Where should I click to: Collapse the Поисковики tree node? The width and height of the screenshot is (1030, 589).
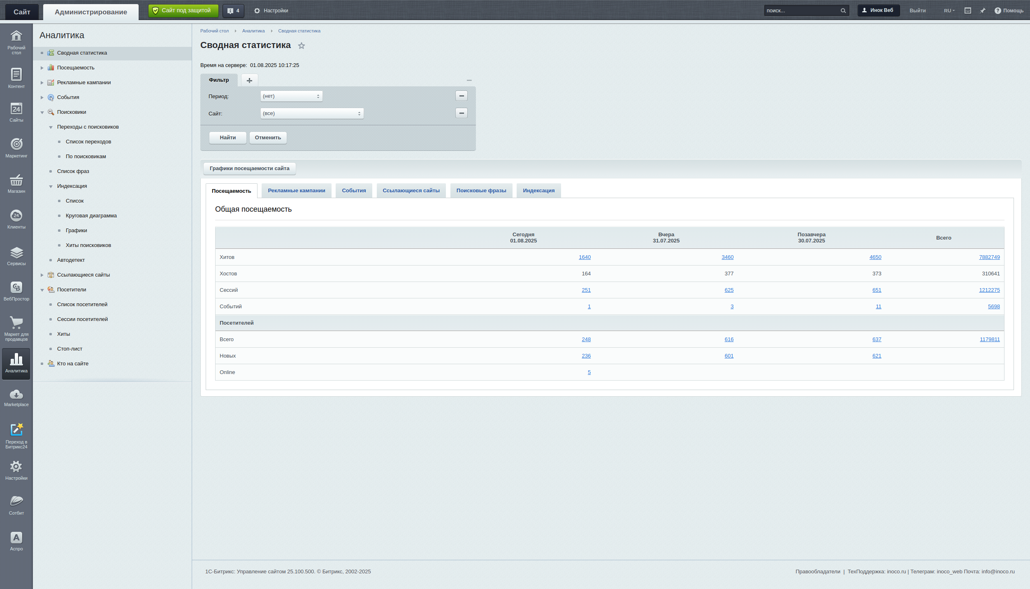[42, 112]
